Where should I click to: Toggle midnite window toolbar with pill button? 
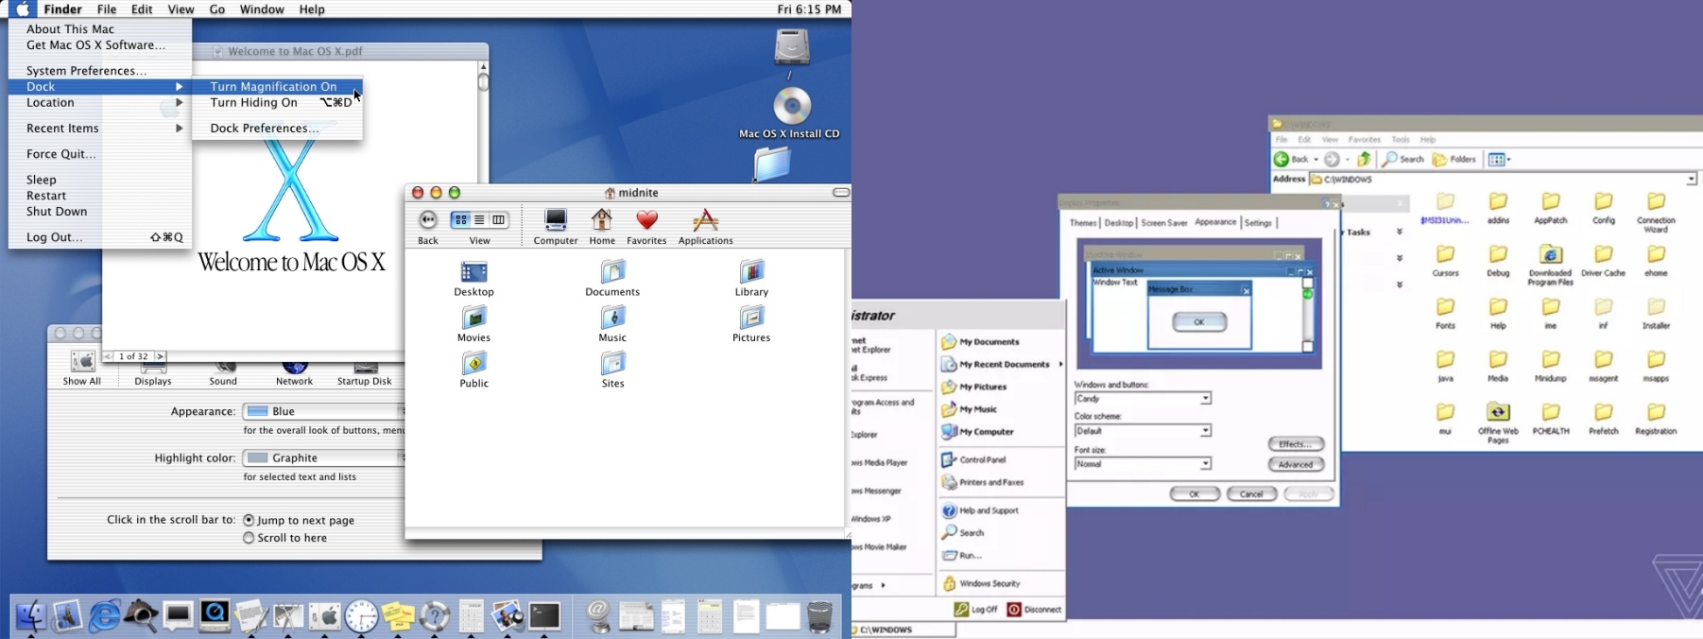(841, 193)
